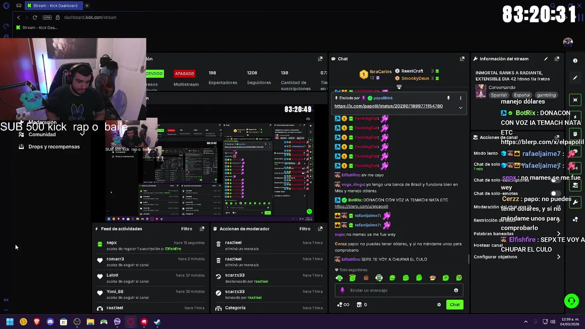Click the channel points icon below chat input
The image size is (585, 329).
tap(340, 305)
